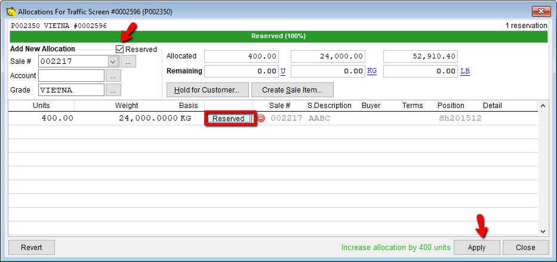This screenshot has width=557, height=262.
Task: Click the Close button at the bottom
Action: point(525,248)
